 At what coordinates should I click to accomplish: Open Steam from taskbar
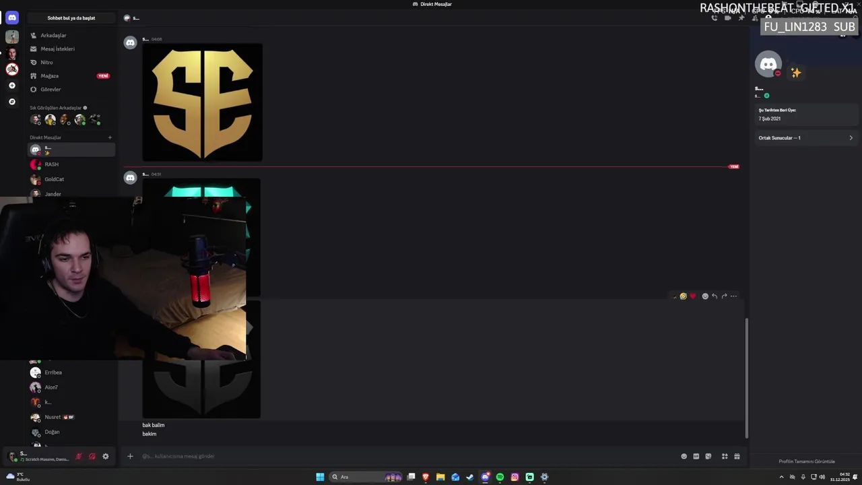click(470, 477)
